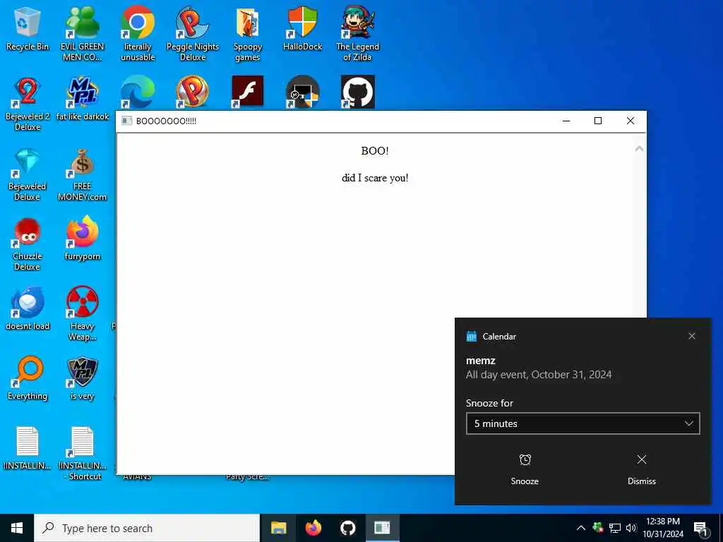Open the INSTALLIN... text file
Viewport: 723px width, 542px height.
click(28, 448)
